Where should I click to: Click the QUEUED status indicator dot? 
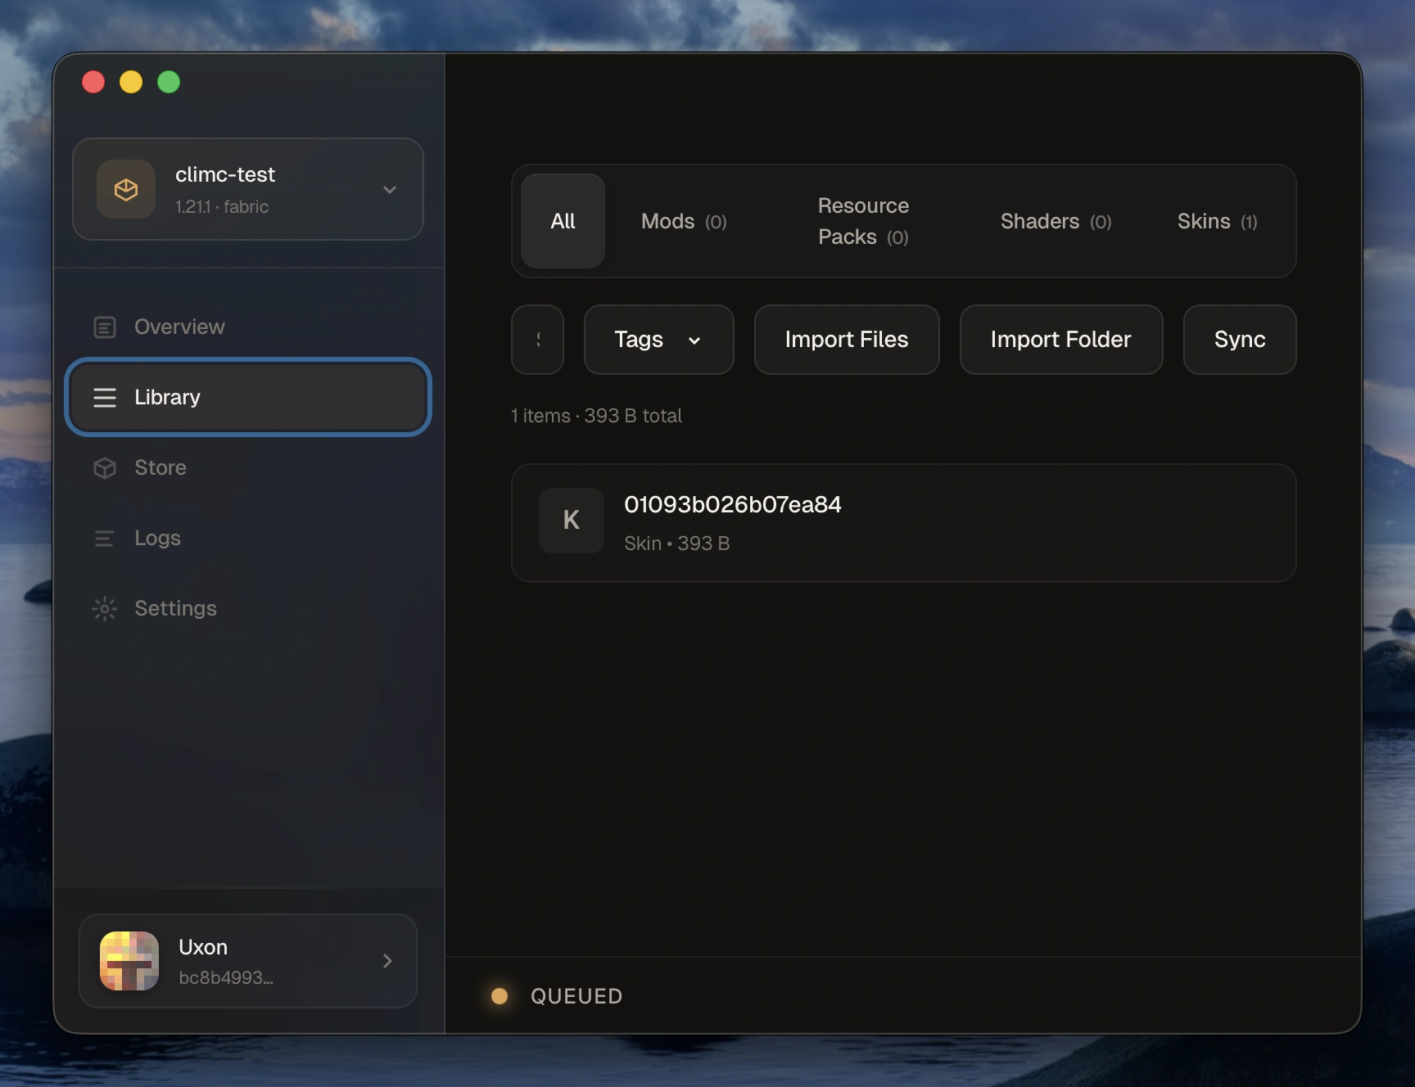pyautogui.click(x=499, y=996)
